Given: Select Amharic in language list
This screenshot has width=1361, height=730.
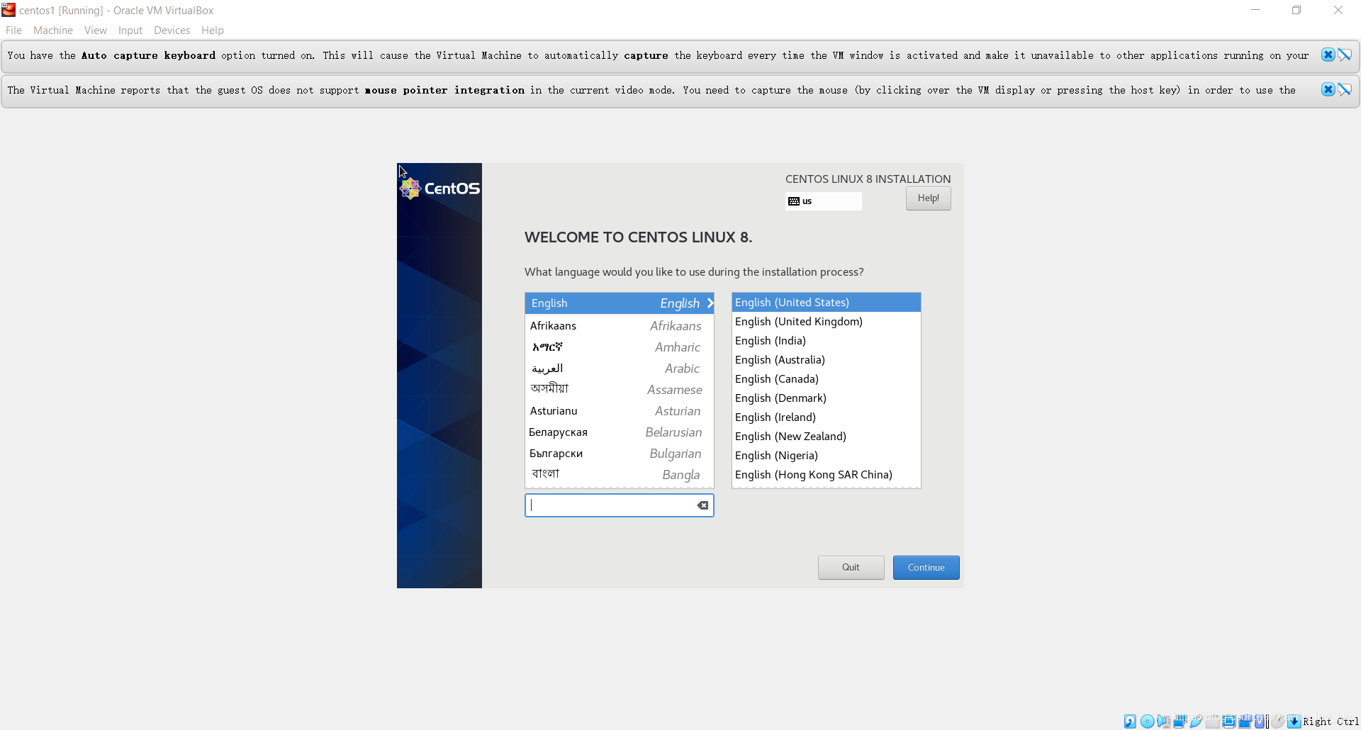Looking at the screenshot, I should coord(619,347).
